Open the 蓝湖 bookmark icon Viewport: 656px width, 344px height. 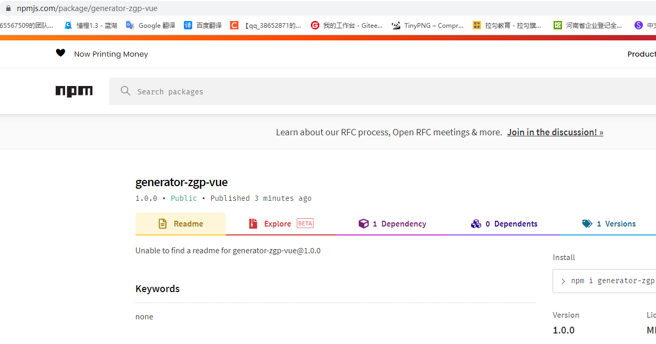(x=68, y=25)
